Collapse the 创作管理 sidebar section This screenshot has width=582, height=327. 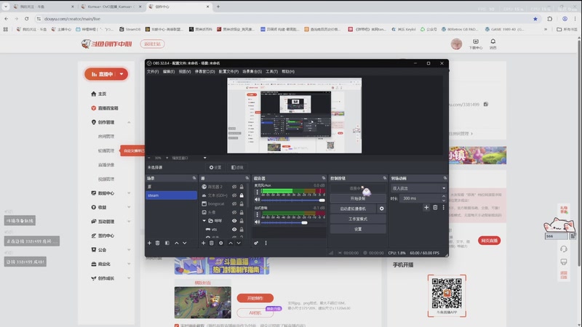tap(129, 122)
